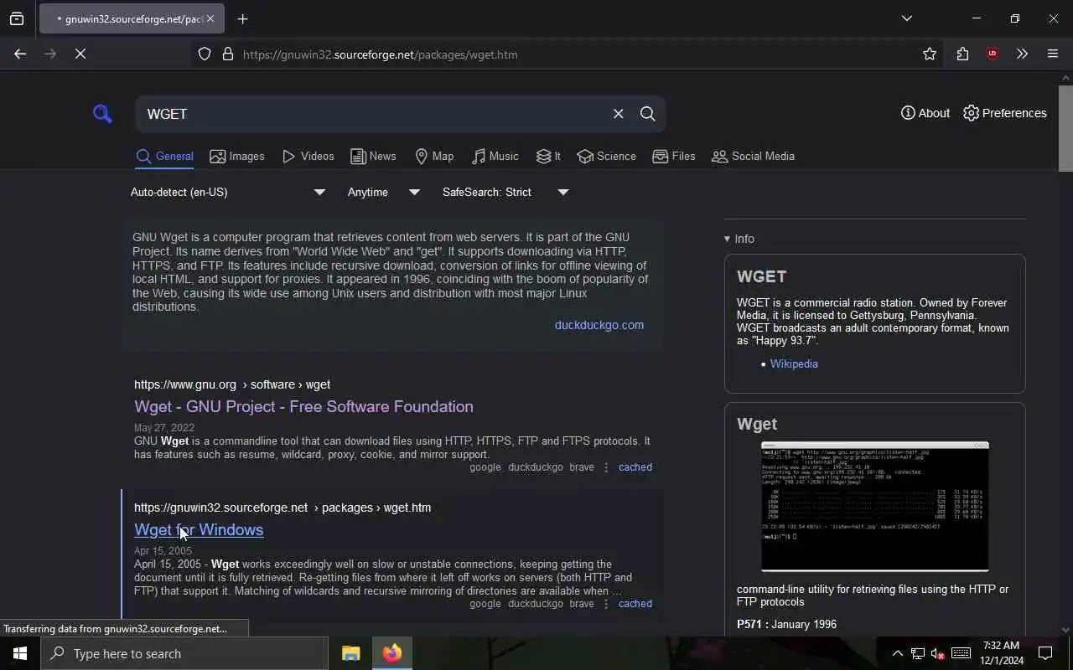Open the tracking protection shield icon
Screen dimensions: 1073x670
pos(205,54)
